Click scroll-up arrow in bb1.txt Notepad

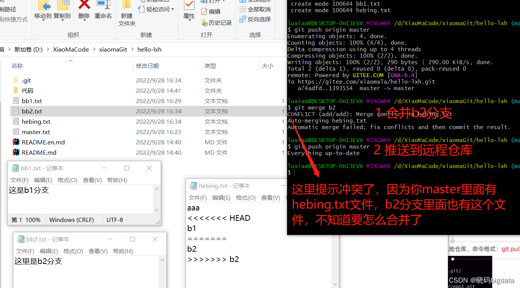157,189
